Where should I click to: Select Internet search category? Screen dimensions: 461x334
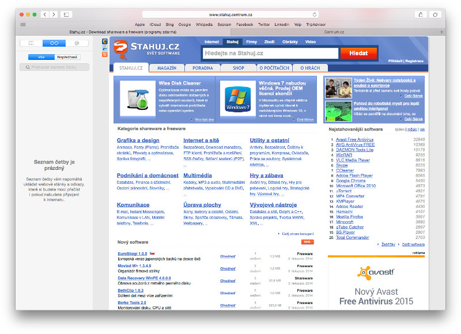pyautogui.click(x=211, y=41)
